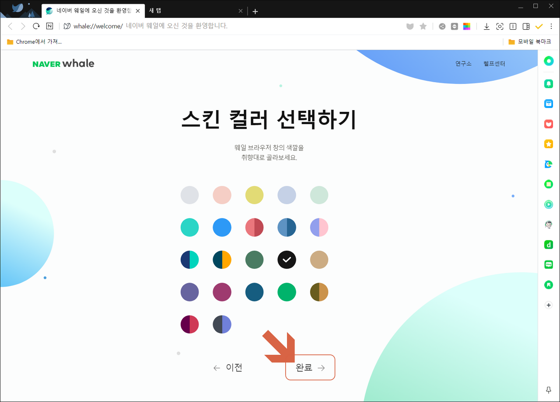Screen dimensions: 560x402
Task: Toggle the sidebar panel icon
Action: tap(526, 26)
